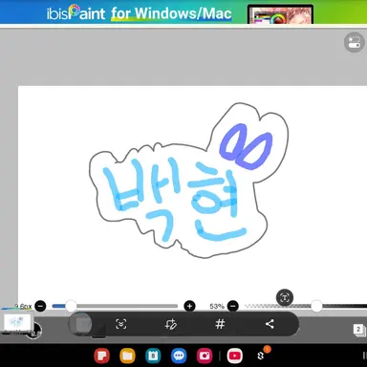The image size is (367, 367).
Task: Open the red notes app in taskbar
Action: pyautogui.click(x=102, y=356)
